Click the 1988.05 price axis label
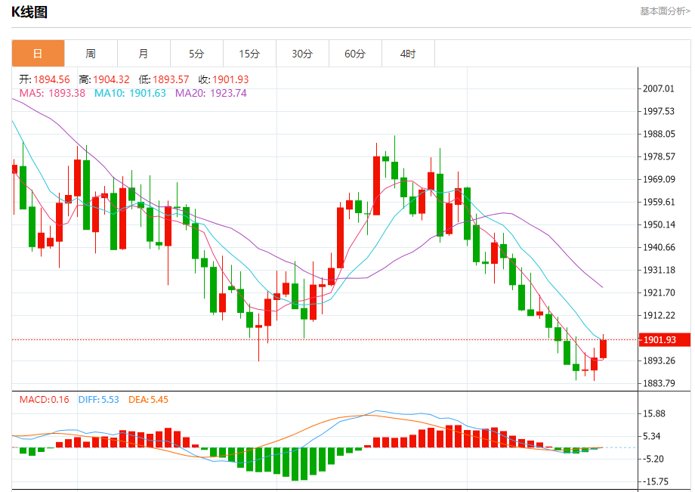The width and height of the screenshot is (695, 492). point(659,134)
